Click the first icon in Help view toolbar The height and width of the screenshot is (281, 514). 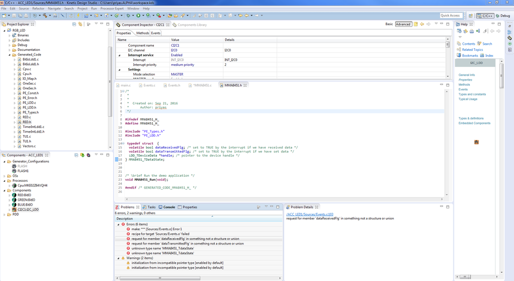click(459, 31)
